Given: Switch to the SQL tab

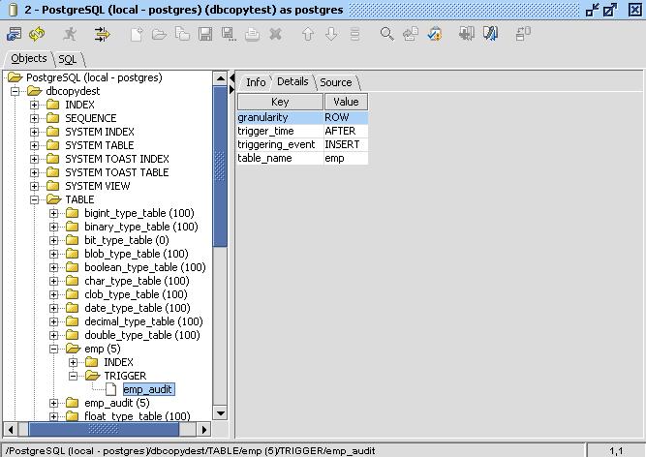Looking at the screenshot, I should click(67, 59).
